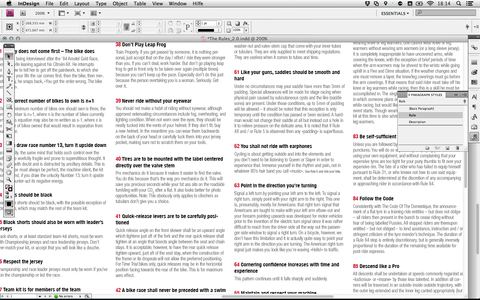Open the stroke weight 1 pt dropdown
This screenshot has width=480, height=300.
pyautogui.click(x=219, y=23)
